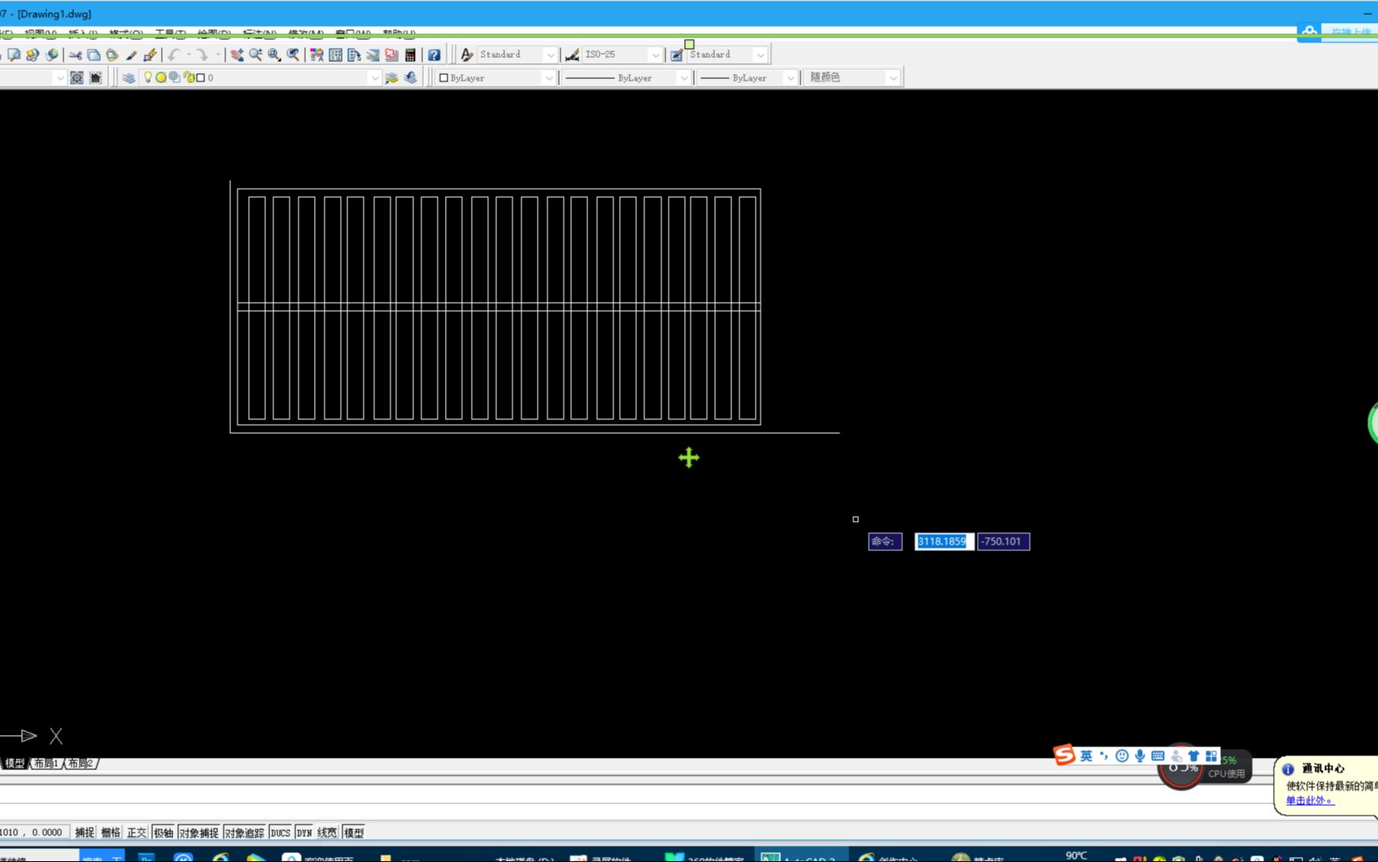The image size is (1378, 862).
Task: Open the Print Preview tool
Action: [14, 55]
